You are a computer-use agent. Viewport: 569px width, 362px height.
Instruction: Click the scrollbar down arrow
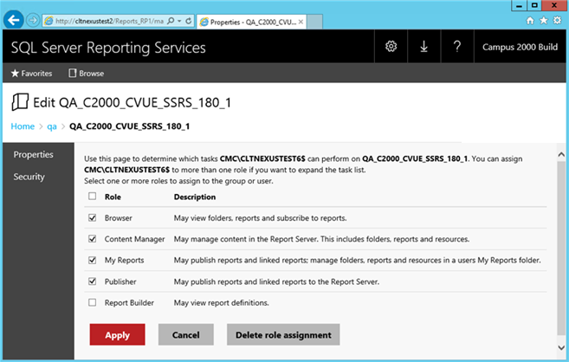[x=561, y=347]
